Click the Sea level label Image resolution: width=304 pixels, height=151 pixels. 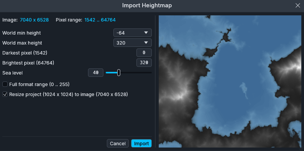coord(12,73)
